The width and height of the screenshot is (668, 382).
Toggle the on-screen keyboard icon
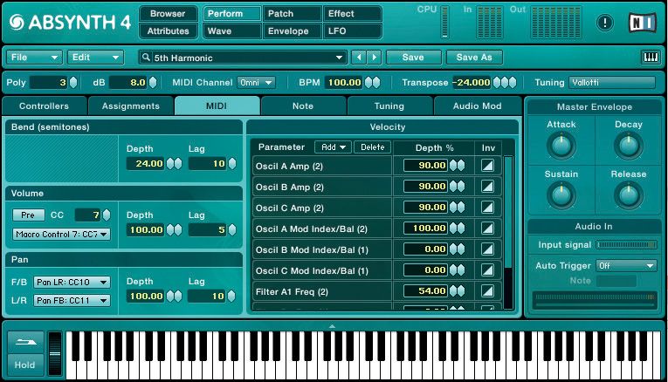tap(651, 57)
